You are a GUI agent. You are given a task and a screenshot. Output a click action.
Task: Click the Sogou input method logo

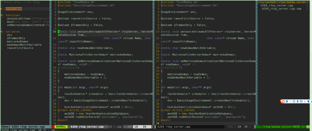[x=283, y=101]
